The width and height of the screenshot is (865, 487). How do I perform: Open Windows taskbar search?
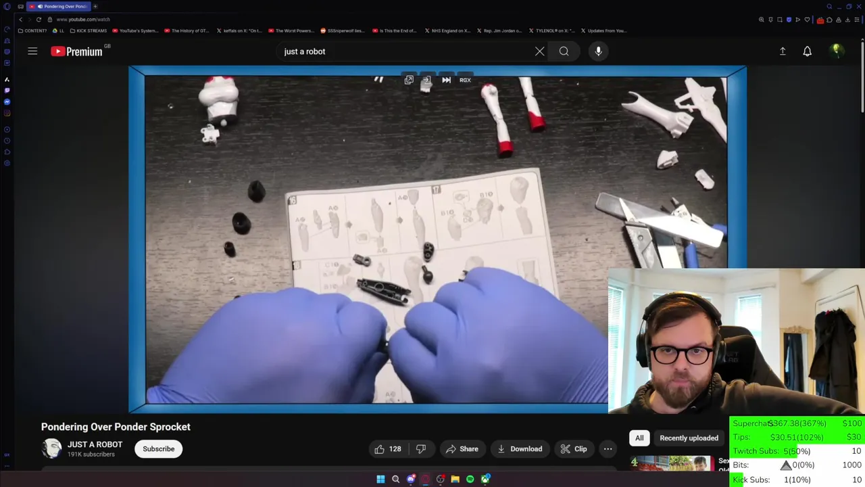(395, 479)
